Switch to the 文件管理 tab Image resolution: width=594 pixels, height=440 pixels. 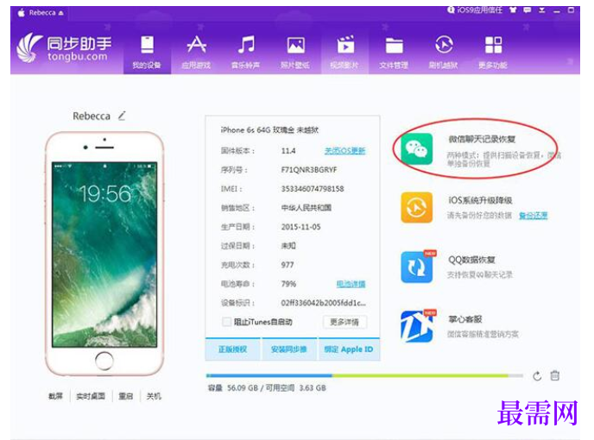pos(394,53)
